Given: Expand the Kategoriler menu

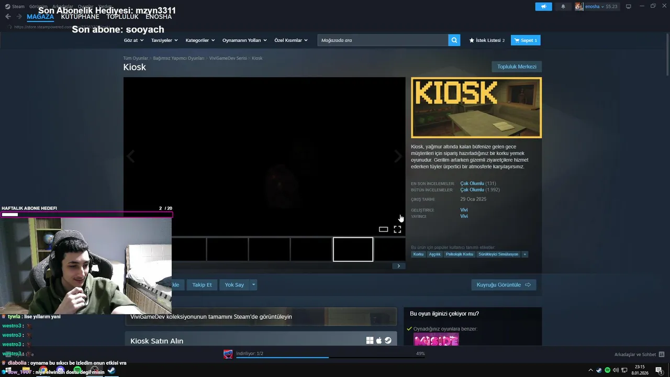Looking at the screenshot, I should 200,40.
